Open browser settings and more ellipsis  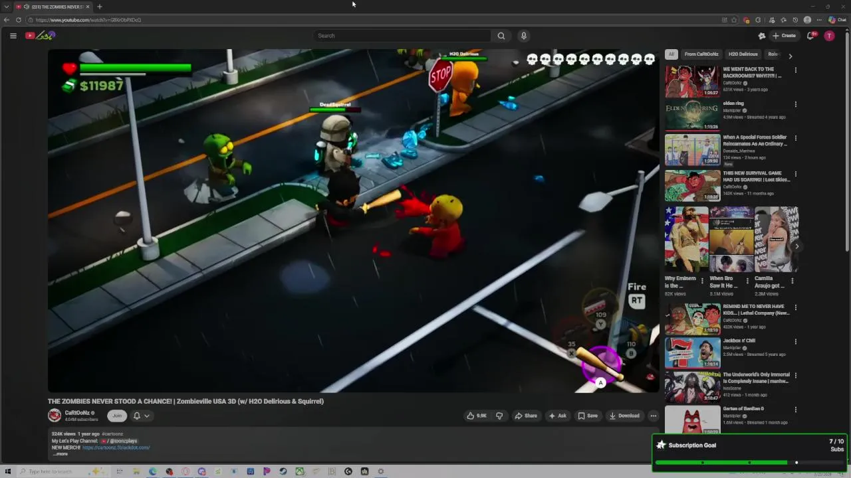[x=819, y=20]
